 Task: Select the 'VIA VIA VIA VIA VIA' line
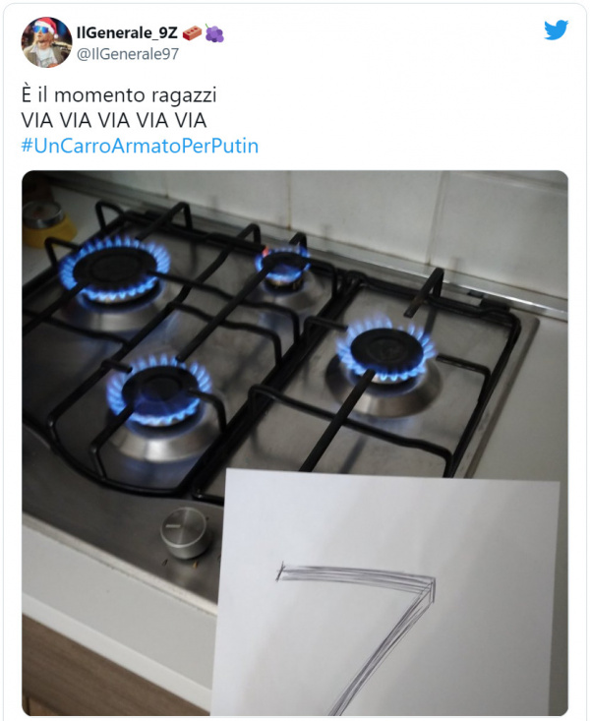pyautogui.click(x=114, y=120)
